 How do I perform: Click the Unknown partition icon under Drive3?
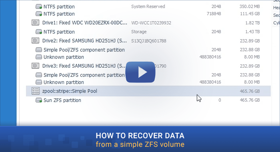coord(39,82)
